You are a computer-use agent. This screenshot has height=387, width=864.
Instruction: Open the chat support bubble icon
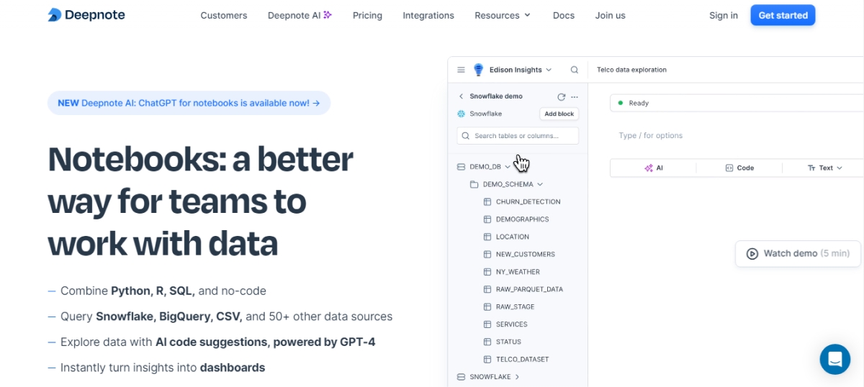(834, 359)
